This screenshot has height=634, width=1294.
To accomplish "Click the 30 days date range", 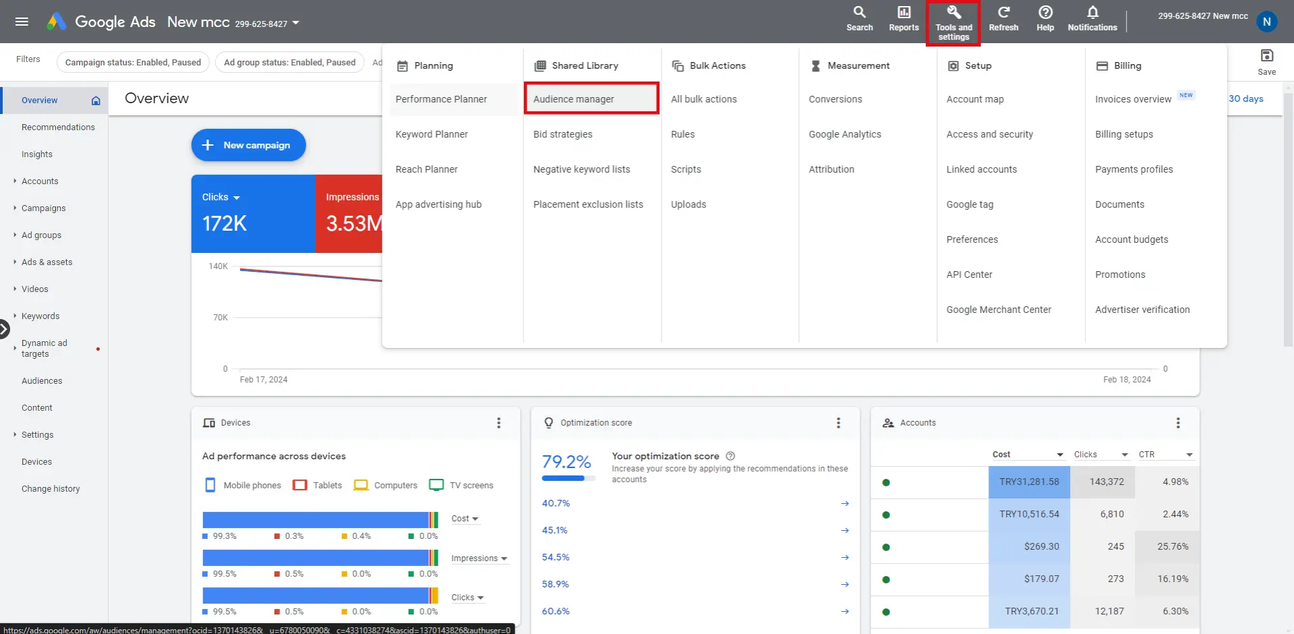I will (1245, 98).
